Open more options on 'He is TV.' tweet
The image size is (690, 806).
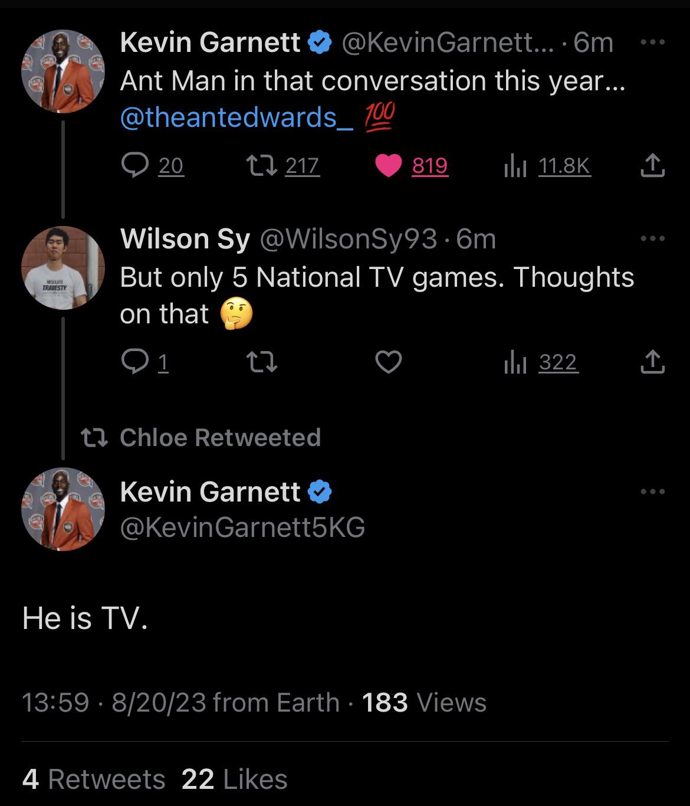click(652, 492)
